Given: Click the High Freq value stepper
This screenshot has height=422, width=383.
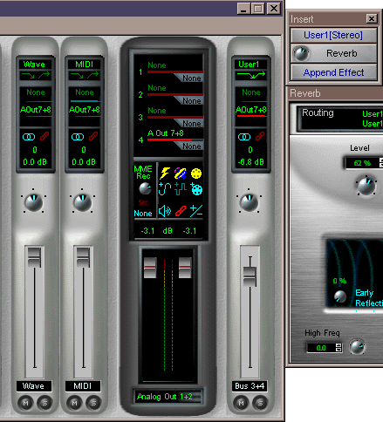Looking at the screenshot, I should pyautogui.click(x=339, y=348).
